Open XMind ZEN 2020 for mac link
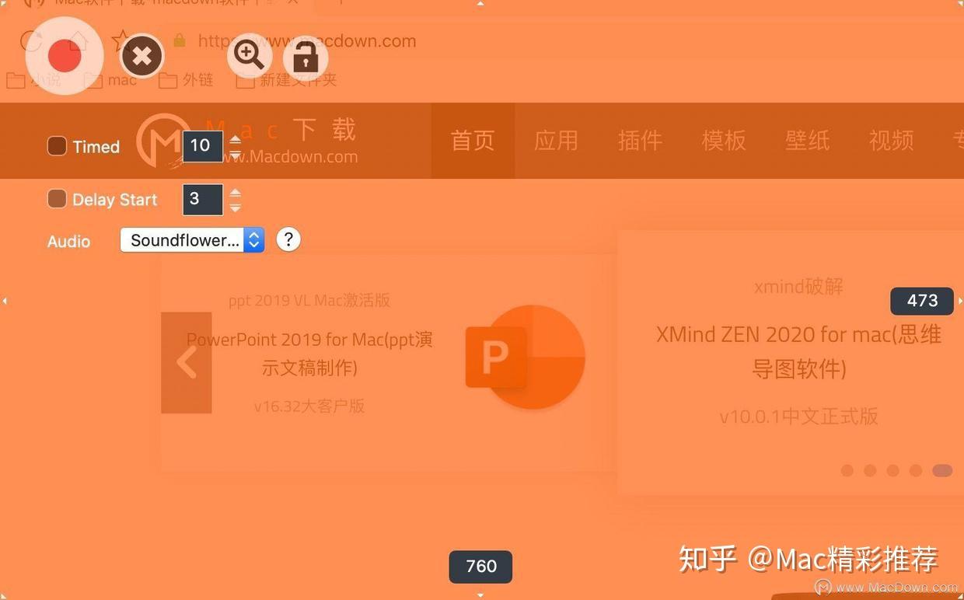964x600 pixels. [799, 351]
